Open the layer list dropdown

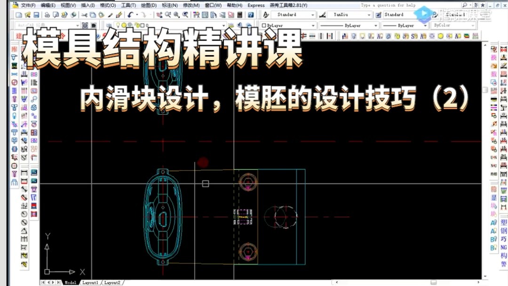pyautogui.click(x=224, y=25)
